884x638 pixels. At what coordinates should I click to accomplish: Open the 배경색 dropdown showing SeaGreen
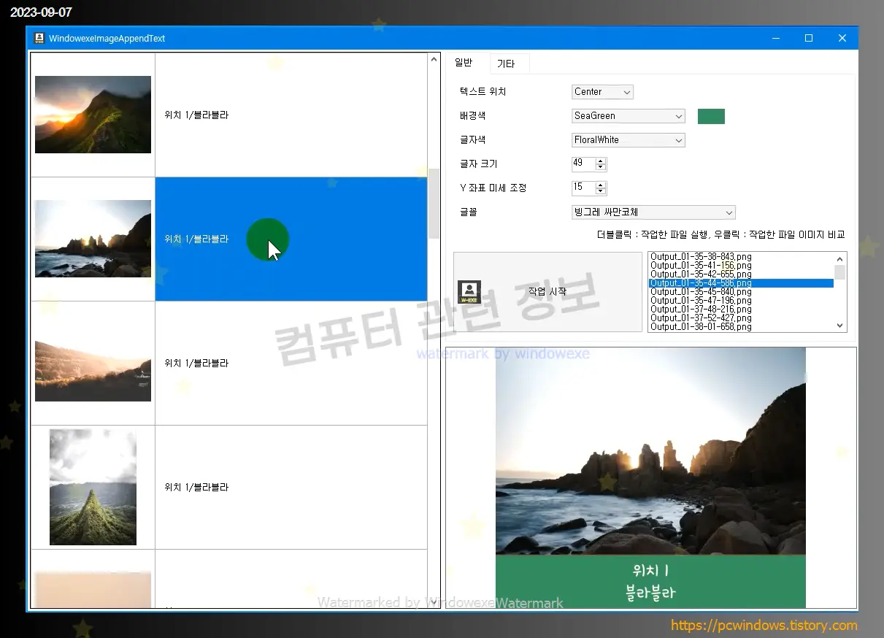pyautogui.click(x=629, y=116)
